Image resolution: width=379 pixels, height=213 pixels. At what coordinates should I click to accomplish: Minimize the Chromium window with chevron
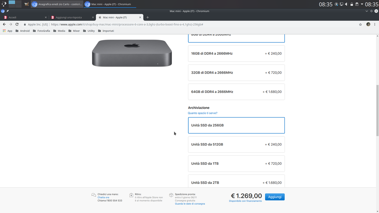click(x=367, y=11)
